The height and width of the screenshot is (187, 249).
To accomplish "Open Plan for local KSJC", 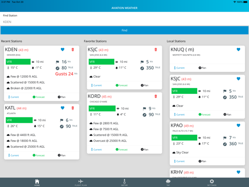I will 227,114.
